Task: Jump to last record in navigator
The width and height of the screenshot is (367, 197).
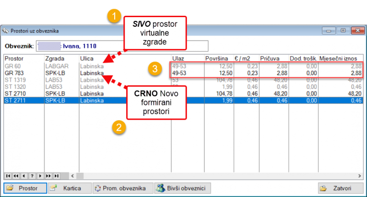Action: pyautogui.click(x=57, y=176)
